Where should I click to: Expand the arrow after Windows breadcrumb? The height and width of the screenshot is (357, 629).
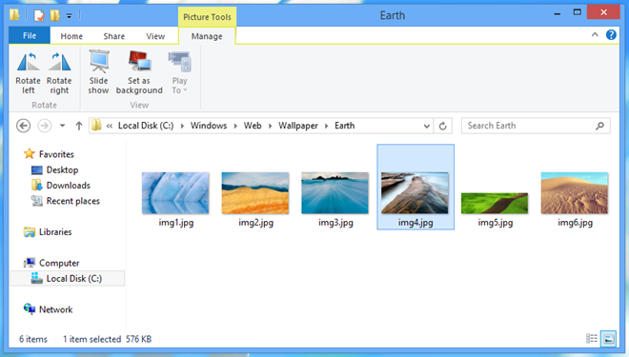(235, 127)
